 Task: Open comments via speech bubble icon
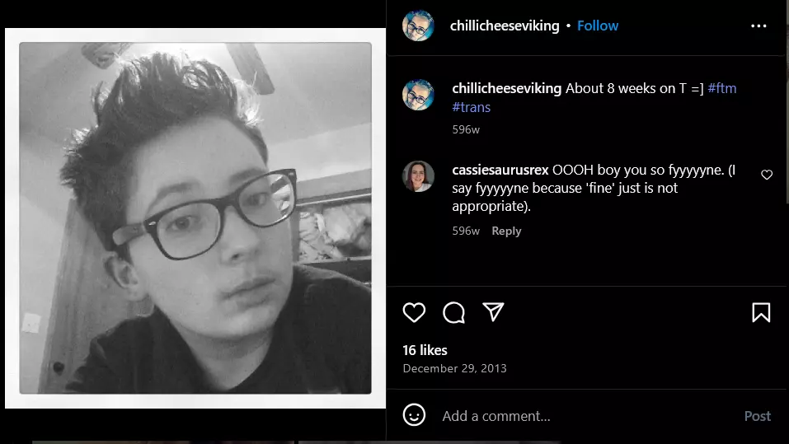click(x=454, y=312)
